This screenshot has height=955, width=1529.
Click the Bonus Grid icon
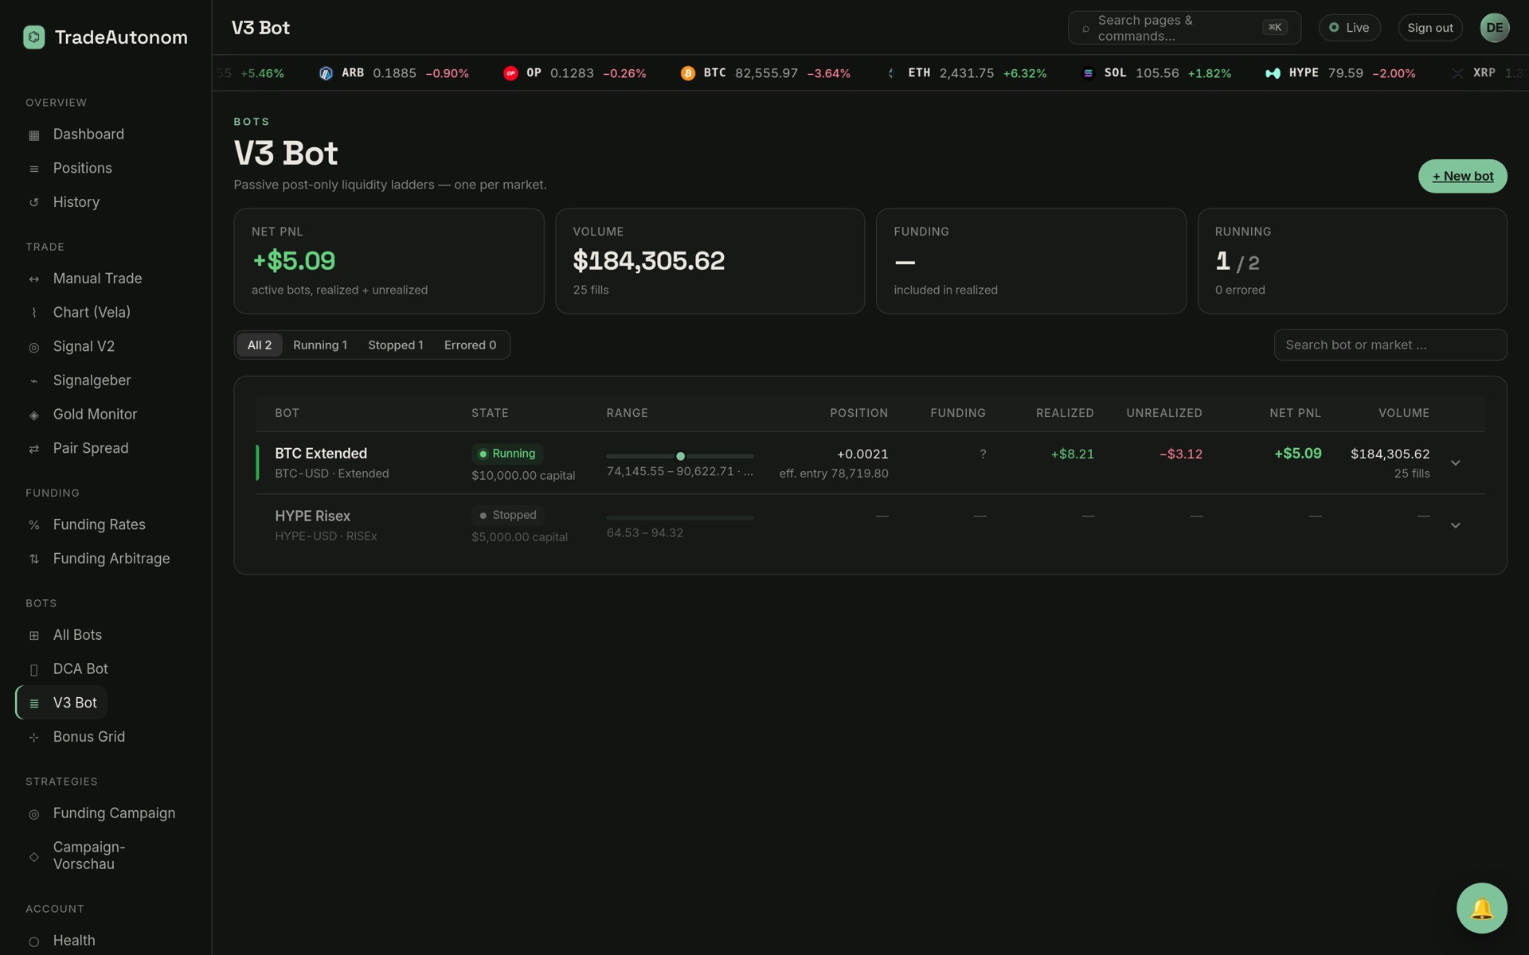[33, 738]
